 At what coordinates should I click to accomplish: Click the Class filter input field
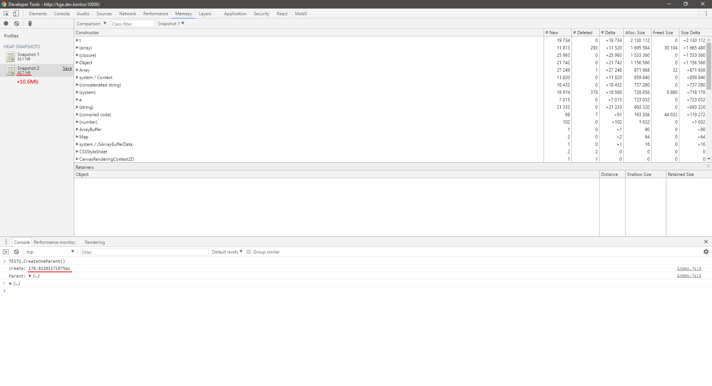coord(132,24)
